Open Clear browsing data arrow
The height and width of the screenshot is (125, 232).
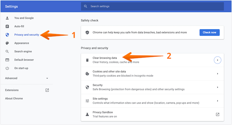coord(217,60)
